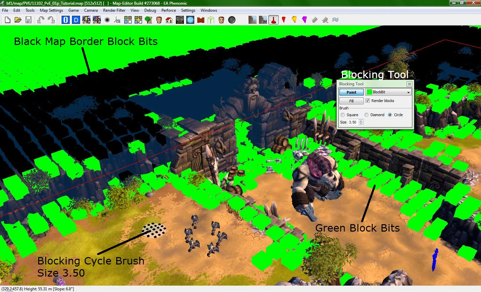Click the blue 'D' toolbar icon
This screenshot has height=292, width=481.
[76, 20]
